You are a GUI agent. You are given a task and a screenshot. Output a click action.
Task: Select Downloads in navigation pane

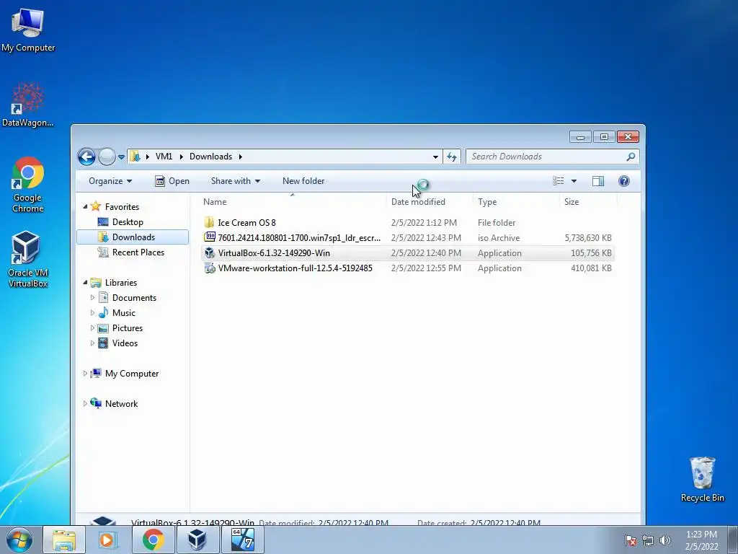click(133, 237)
